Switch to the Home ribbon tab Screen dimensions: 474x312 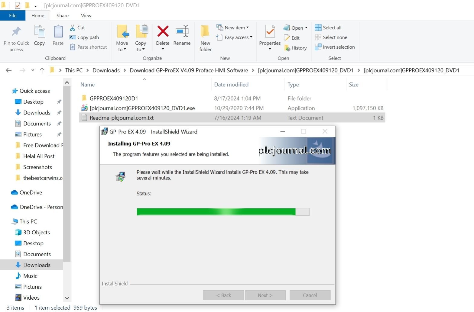[x=38, y=16]
